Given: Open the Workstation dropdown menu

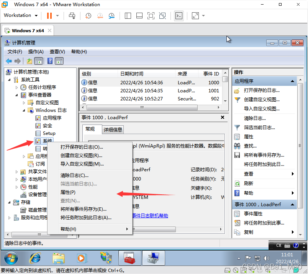Looking at the screenshot, I should [21, 15].
